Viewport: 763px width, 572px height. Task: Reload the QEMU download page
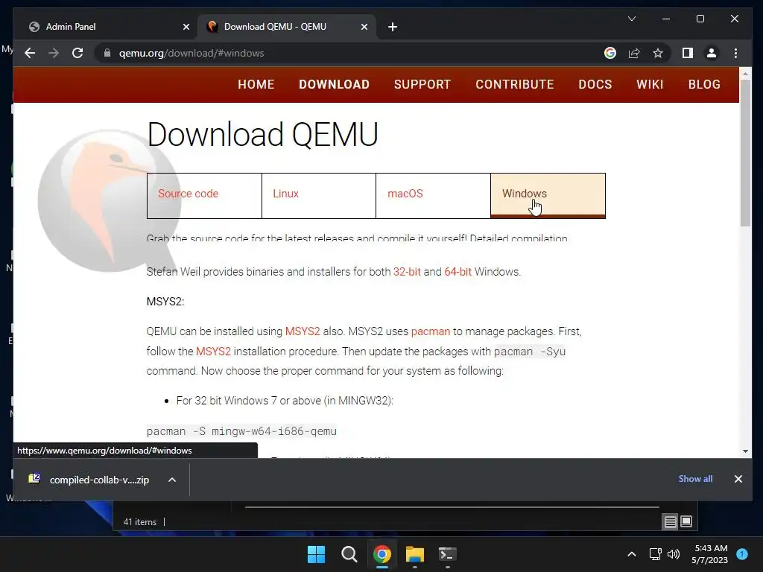[77, 53]
